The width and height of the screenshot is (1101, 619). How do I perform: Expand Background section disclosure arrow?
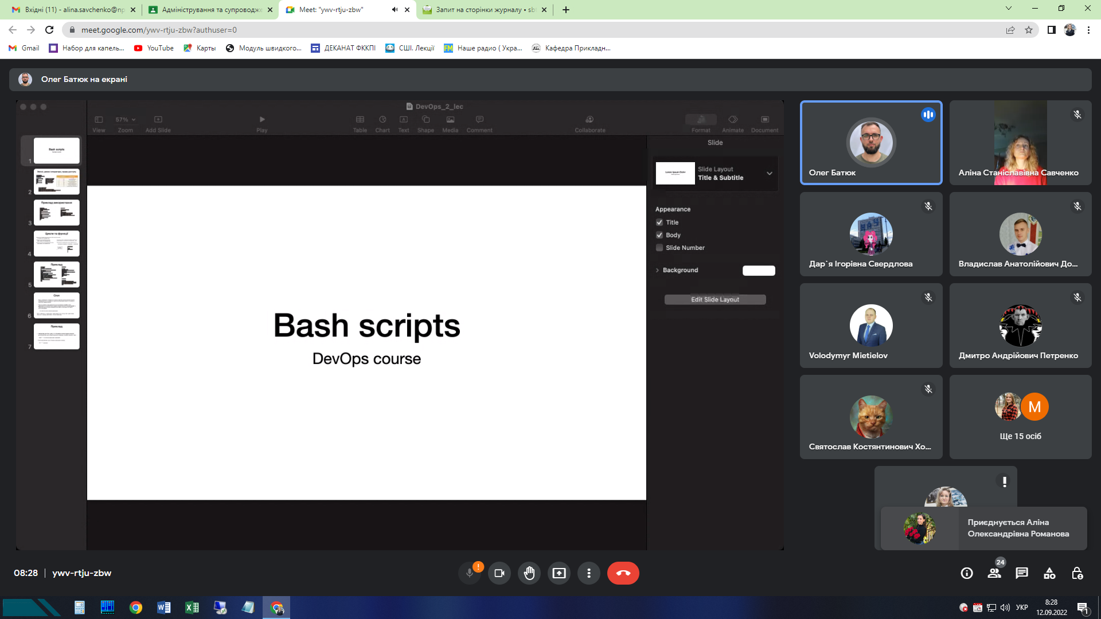point(657,270)
